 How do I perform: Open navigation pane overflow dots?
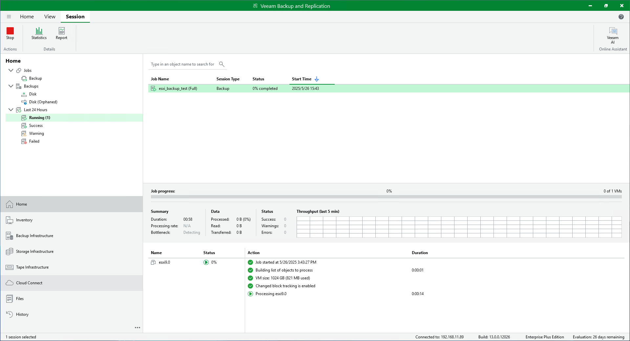click(x=137, y=328)
